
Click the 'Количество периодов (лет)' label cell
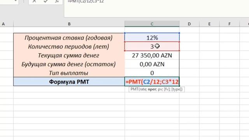point(69,47)
